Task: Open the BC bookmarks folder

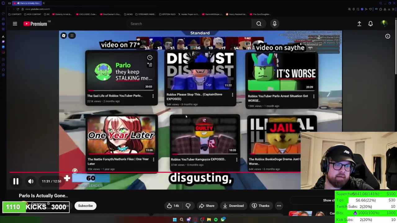Action: (47, 14)
